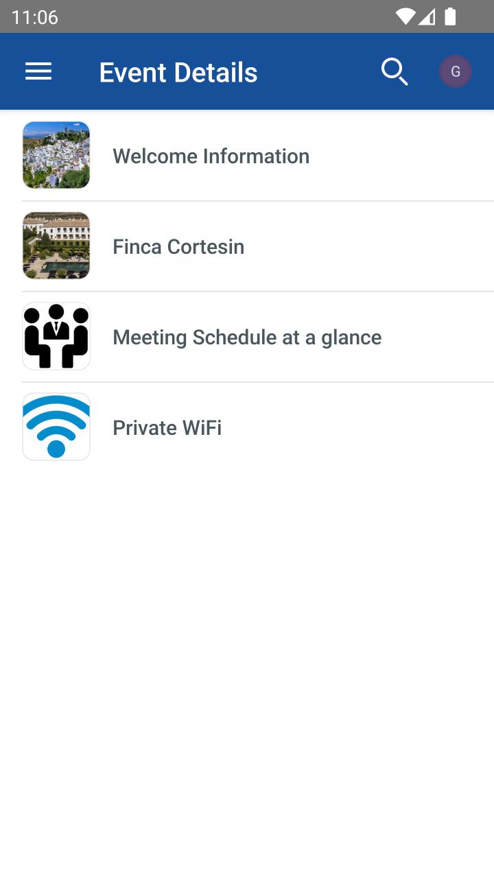Tap the Meeting Schedule people icon
Image resolution: width=494 pixels, height=878 pixels.
point(56,336)
